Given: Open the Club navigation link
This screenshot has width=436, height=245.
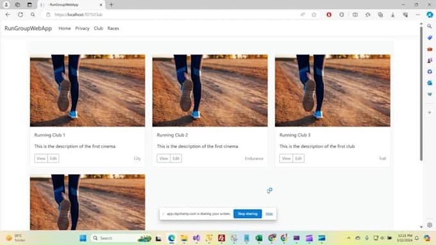Looking at the screenshot, I should [99, 28].
